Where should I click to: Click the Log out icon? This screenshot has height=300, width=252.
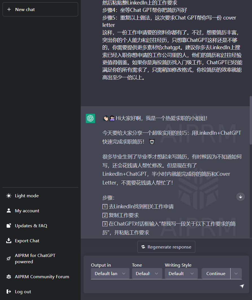9,292
